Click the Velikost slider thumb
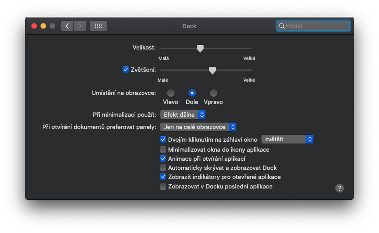The image size is (379, 233). coord(200,48)
